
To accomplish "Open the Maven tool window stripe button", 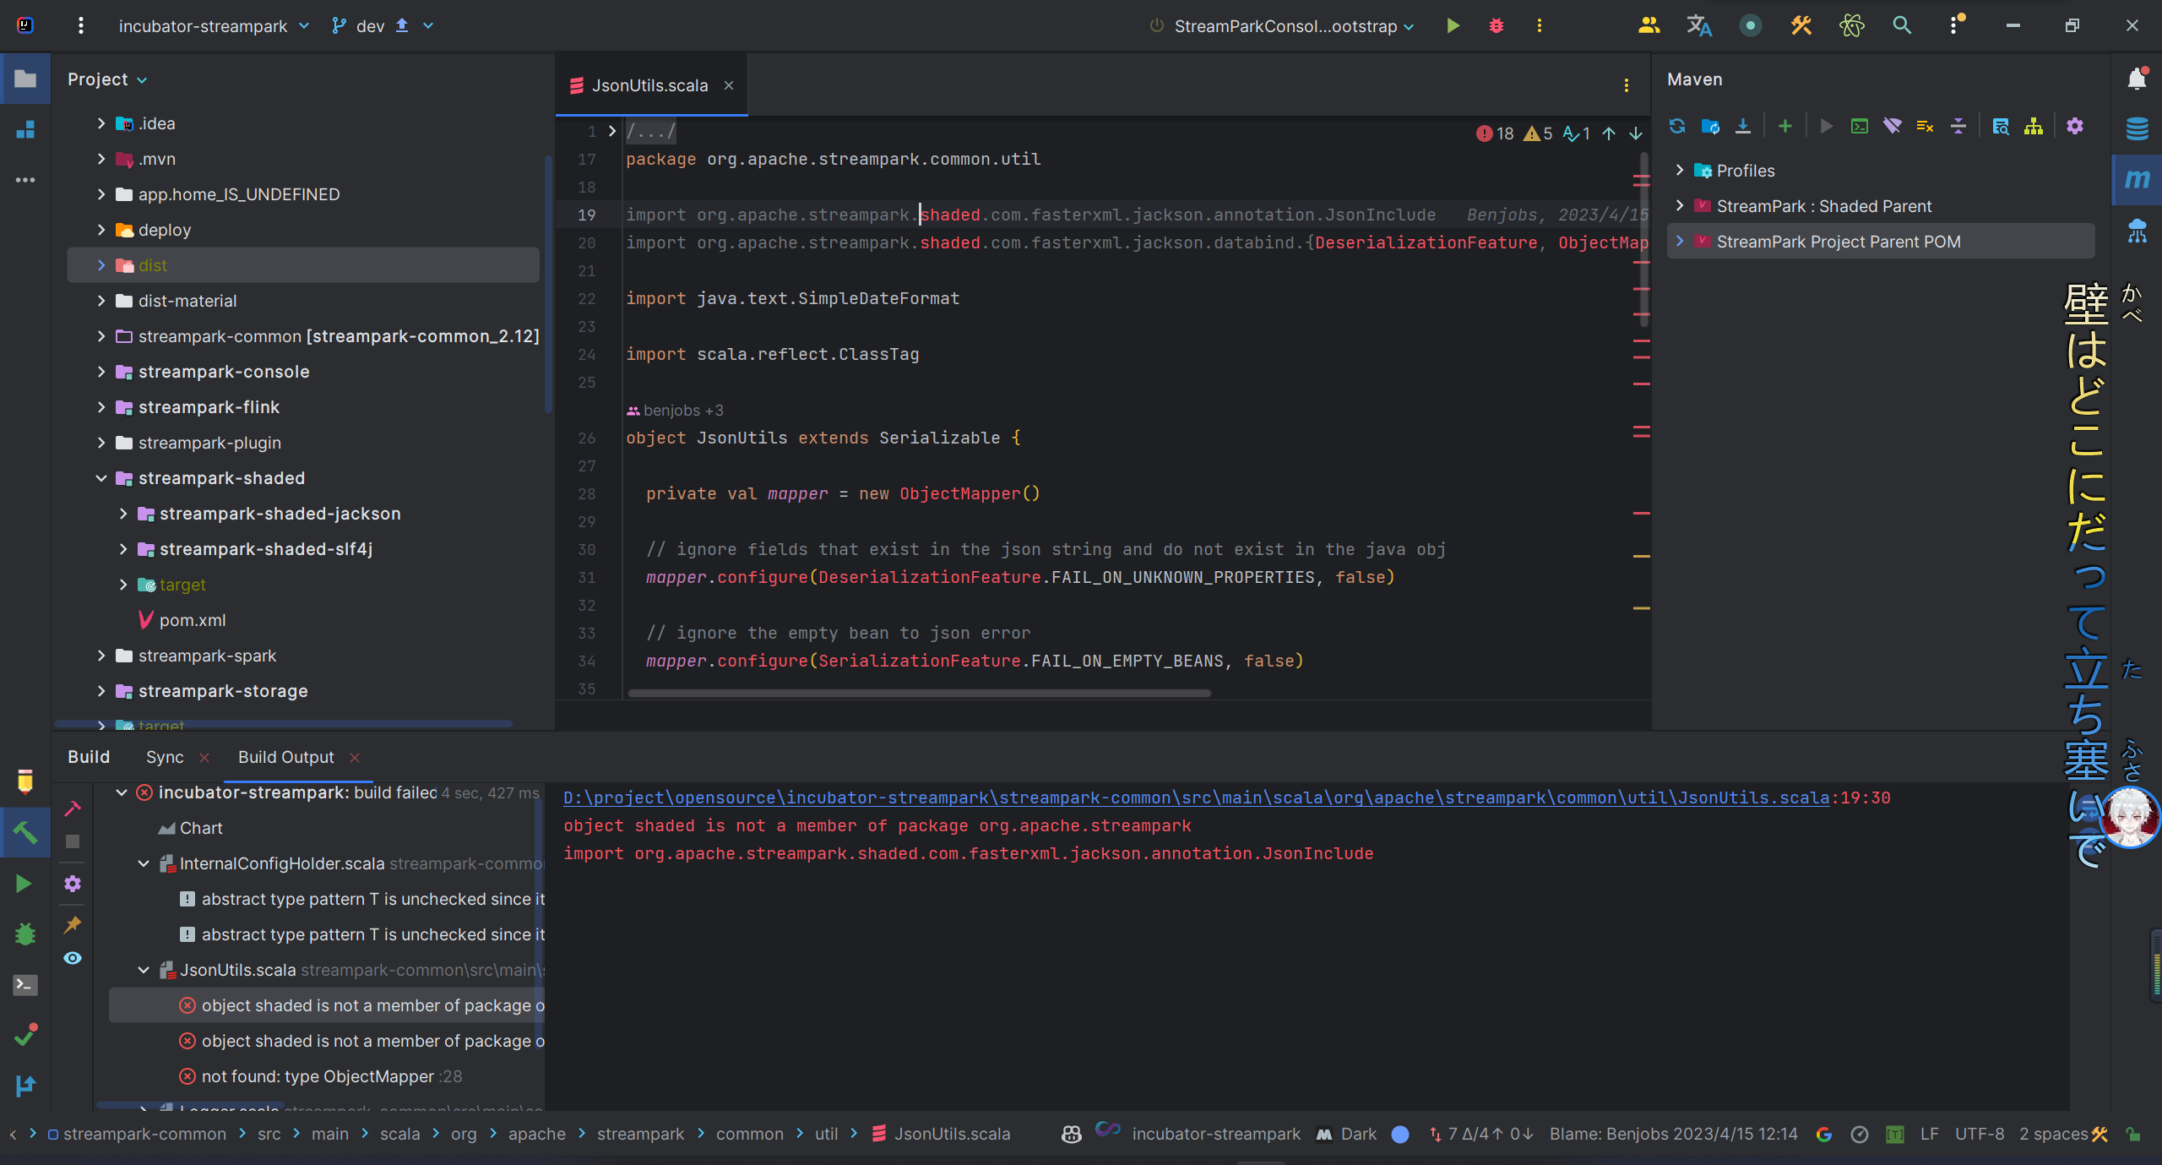I will click(2137, 179).
